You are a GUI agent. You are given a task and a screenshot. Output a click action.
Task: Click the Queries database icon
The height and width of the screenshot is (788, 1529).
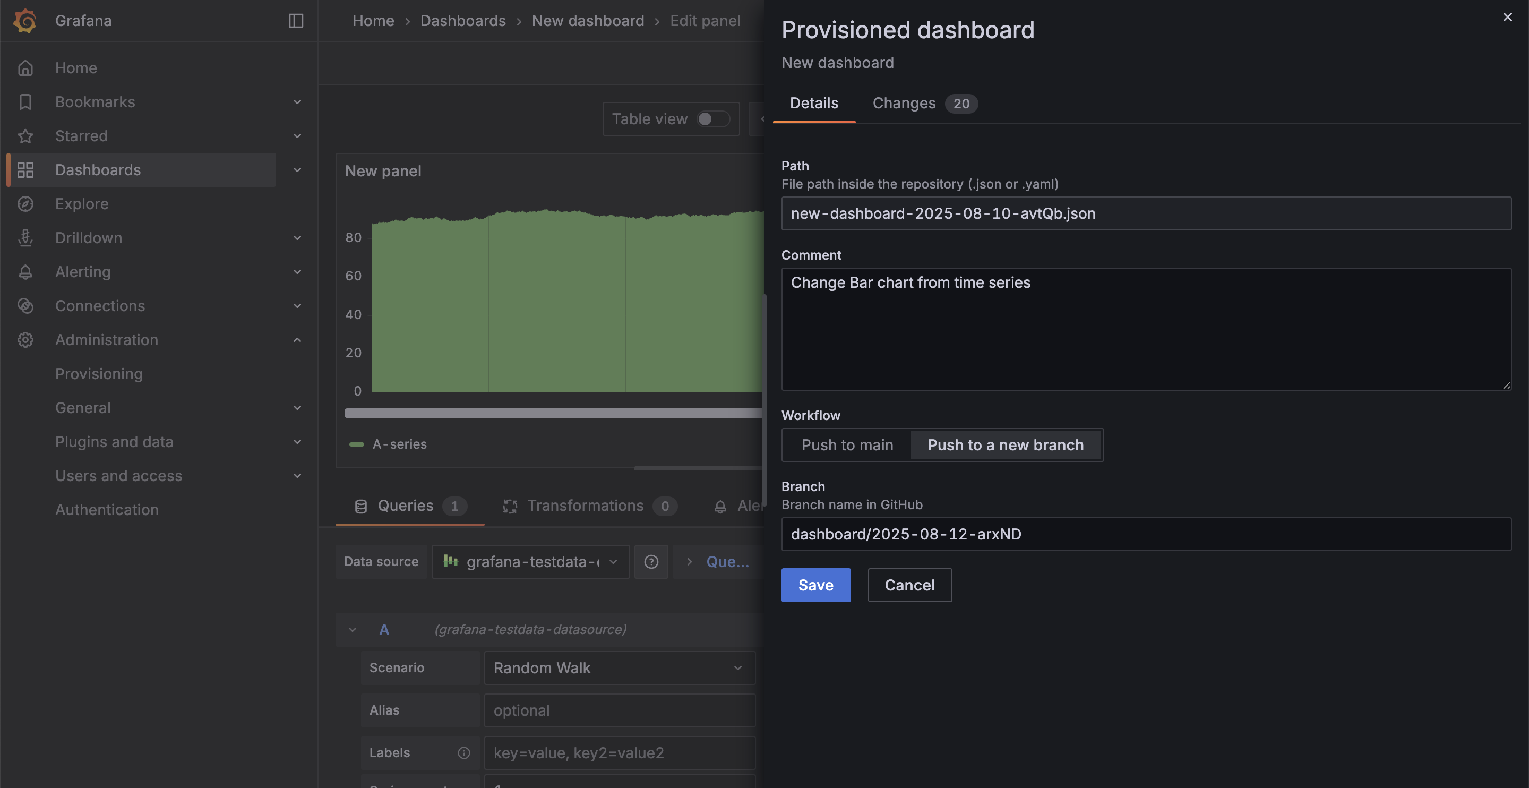tap(361, 506)
